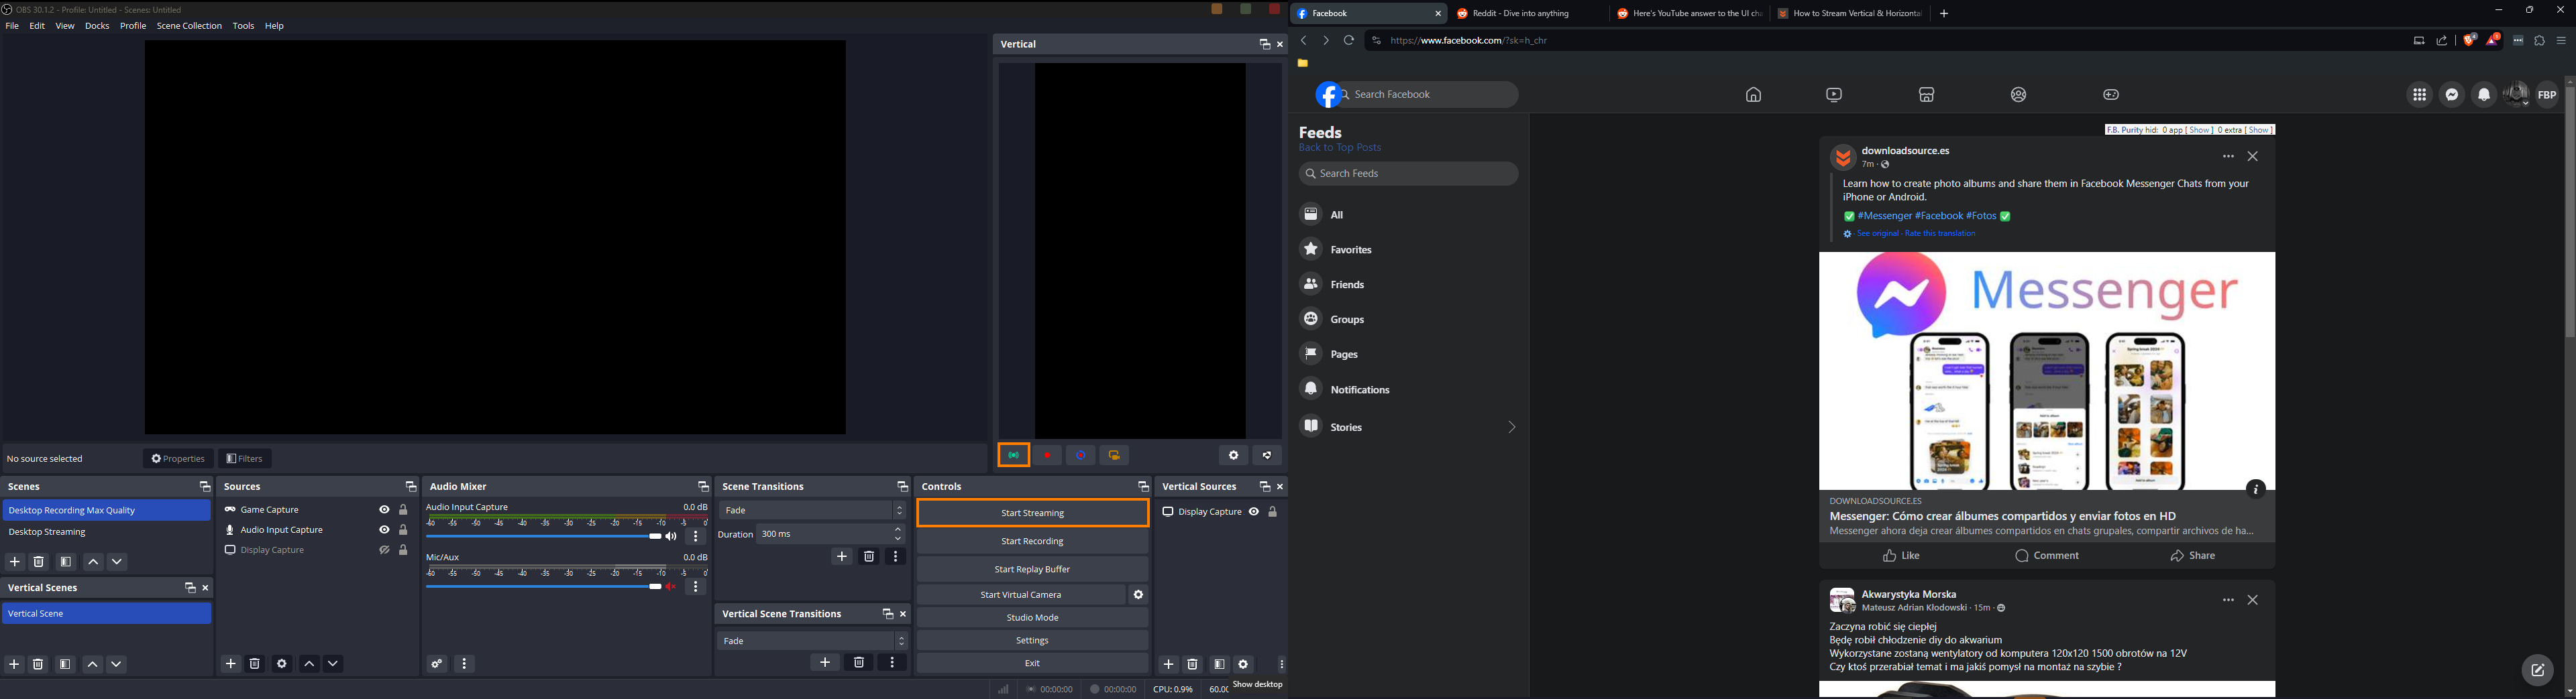
Task: Click Brave Shields icon in address bar
Action: click(2469, 41)
